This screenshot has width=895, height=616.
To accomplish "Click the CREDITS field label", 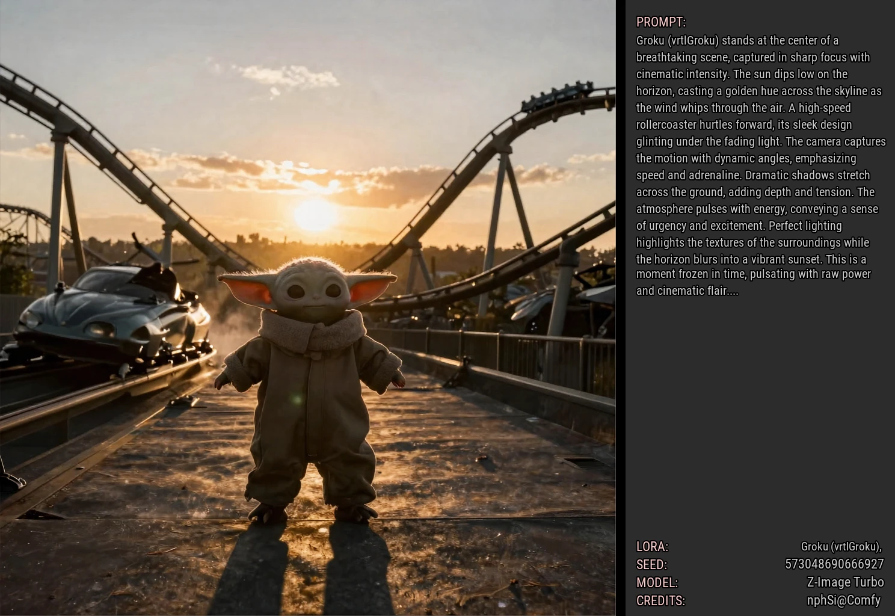I will coord(660,601).
